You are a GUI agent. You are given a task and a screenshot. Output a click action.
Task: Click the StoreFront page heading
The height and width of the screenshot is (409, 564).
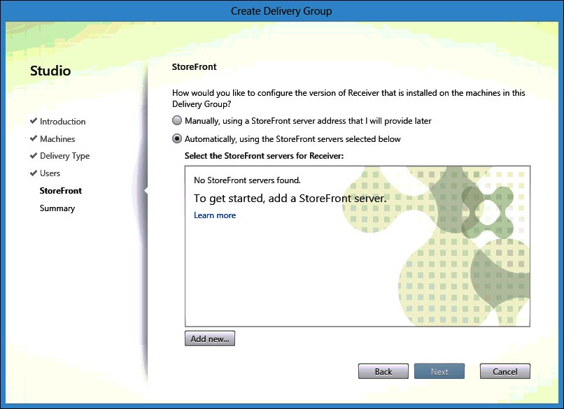click(195, 67)
